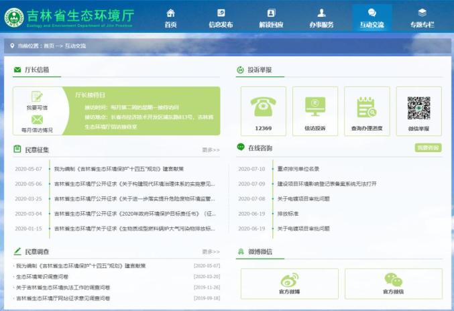Click 首页 in the breadcrumb path
This screenshot has height=311, width=454.
[49, 46]
